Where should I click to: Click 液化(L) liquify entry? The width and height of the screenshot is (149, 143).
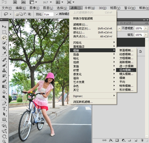[x=92, y=32]
